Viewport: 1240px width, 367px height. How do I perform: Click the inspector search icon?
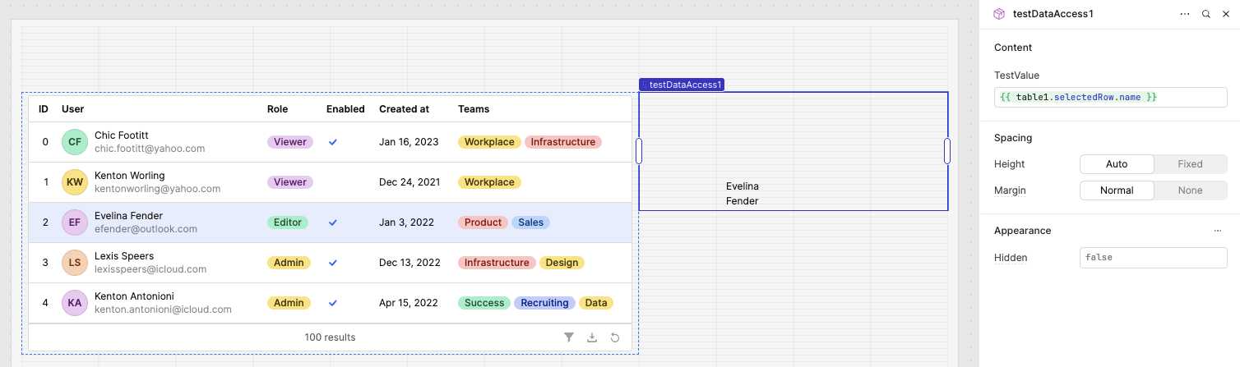tap(1206, 14)
